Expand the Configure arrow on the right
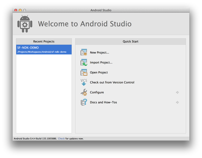 click(177, 92)
